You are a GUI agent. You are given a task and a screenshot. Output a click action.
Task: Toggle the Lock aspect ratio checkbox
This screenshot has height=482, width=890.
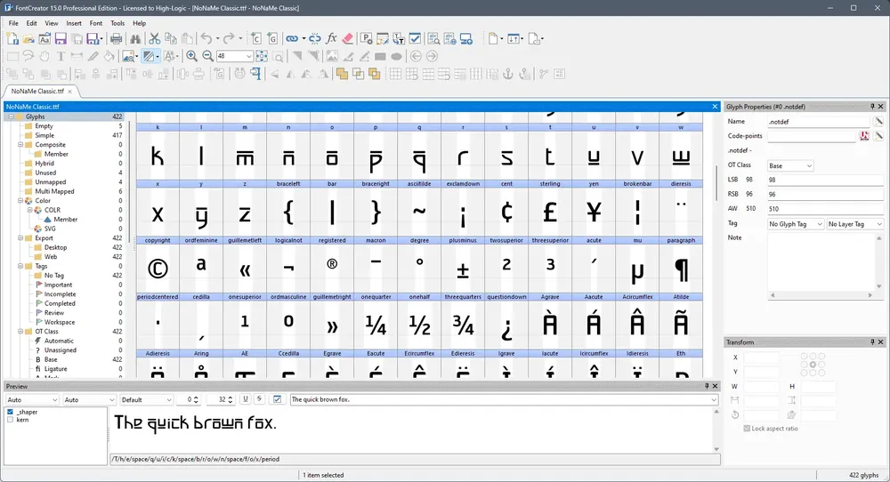[747, 429]
